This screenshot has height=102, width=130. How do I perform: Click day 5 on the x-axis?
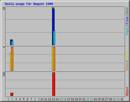tap(24, 99)
